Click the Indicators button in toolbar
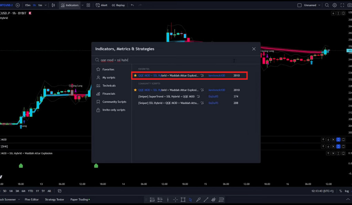This screenshot has height=205, width=352. pyautogui.click(x=70, y=5)
